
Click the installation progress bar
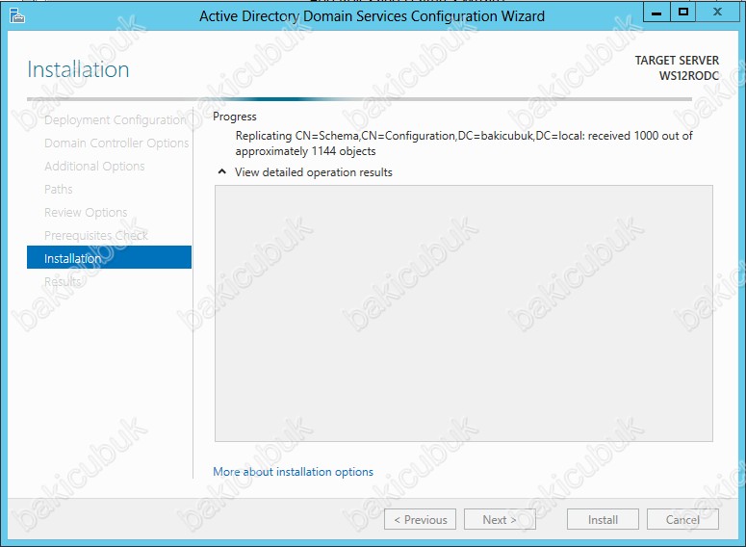click(x=359, y=99)
